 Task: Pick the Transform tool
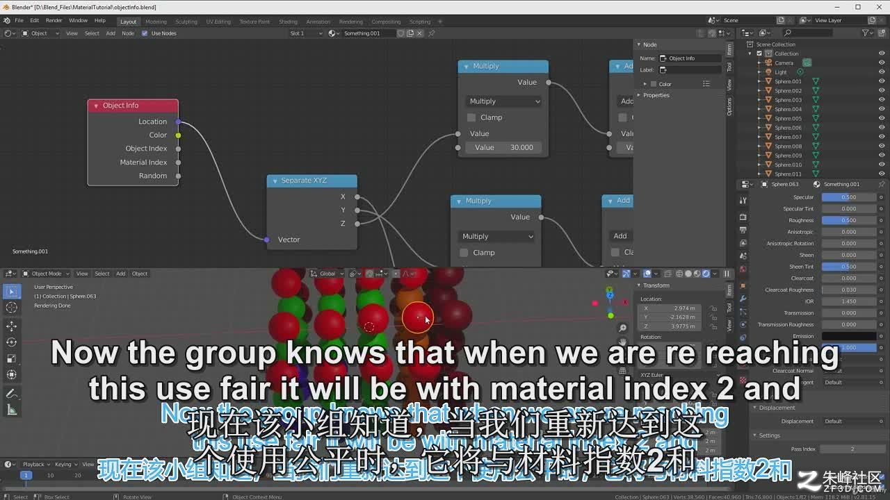pyautogui.click(x=12, y=375)
